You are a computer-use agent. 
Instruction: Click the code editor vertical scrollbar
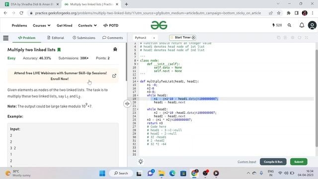point(317,98)
